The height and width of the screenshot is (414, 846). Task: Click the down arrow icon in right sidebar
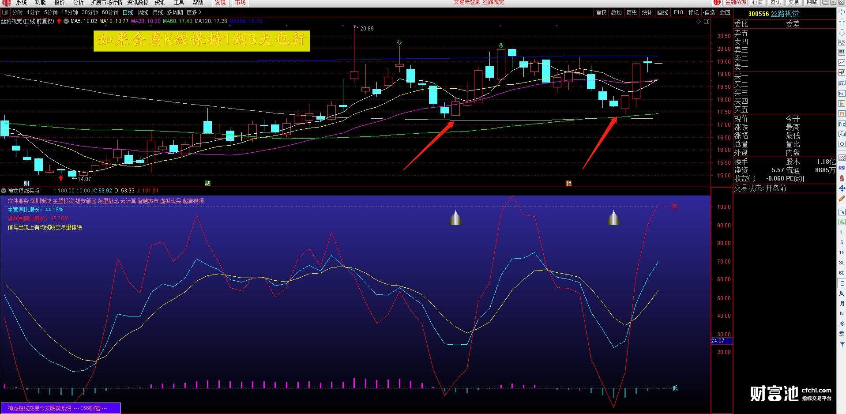842,32
